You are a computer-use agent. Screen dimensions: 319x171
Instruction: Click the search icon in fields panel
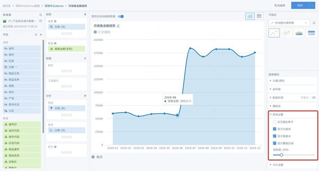tap(36, 35)
